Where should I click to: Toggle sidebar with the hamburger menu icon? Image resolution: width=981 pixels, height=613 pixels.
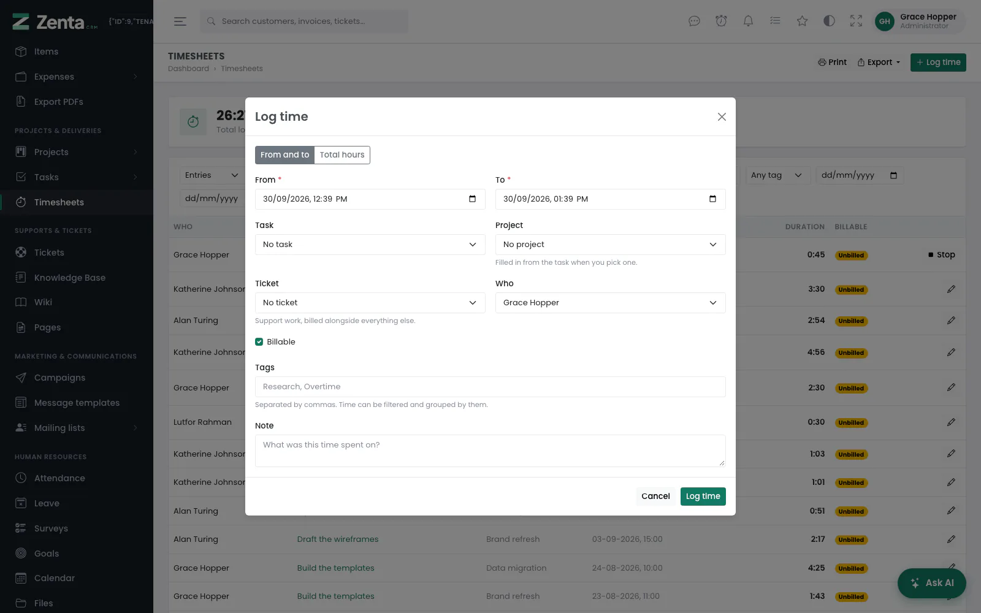coord(180,21)
